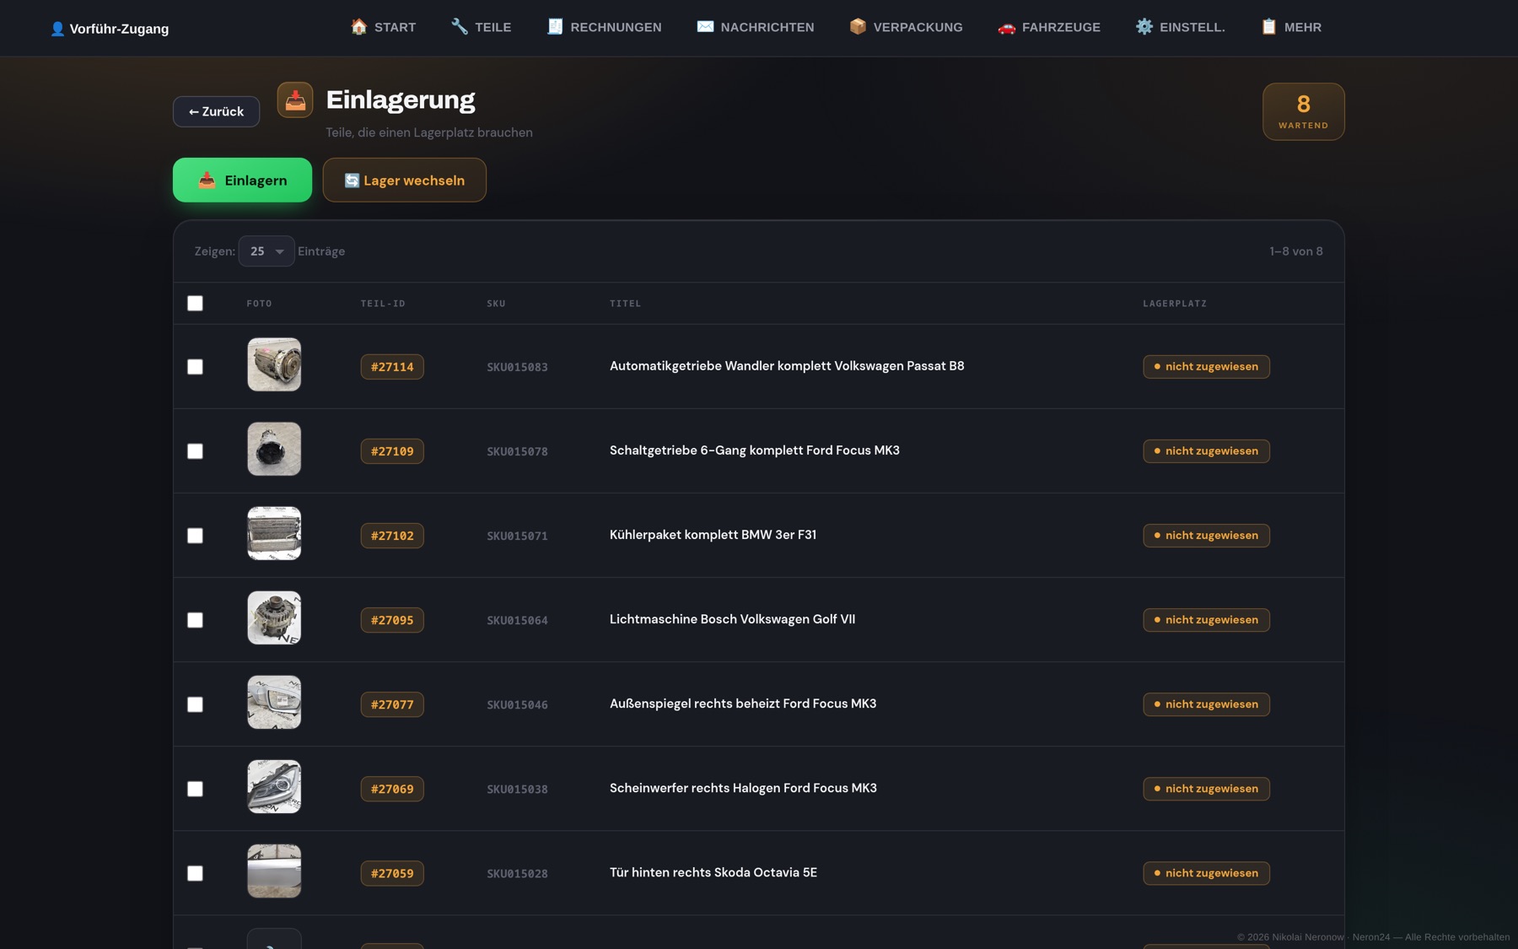Open EINSTELL. settings menu

(x=1181, y=27)
